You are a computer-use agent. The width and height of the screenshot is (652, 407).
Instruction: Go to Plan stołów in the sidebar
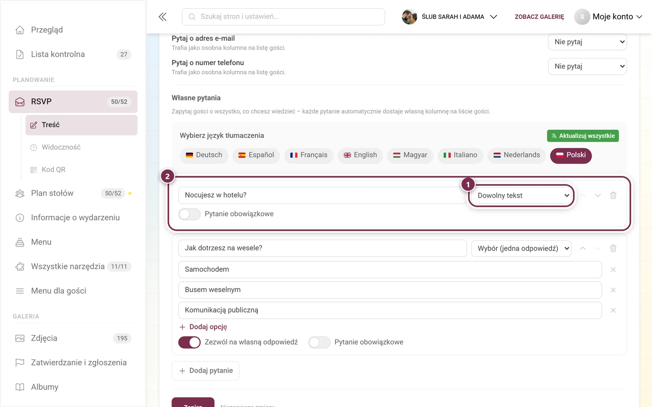tap(73, 193)
